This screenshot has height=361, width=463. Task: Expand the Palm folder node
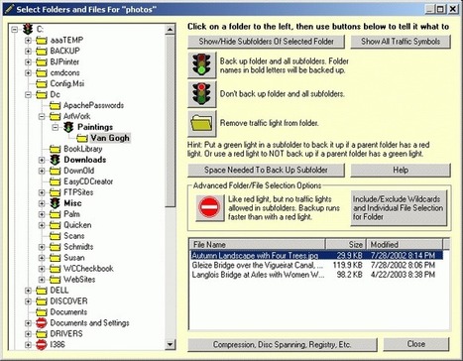(x=42, y=214)
